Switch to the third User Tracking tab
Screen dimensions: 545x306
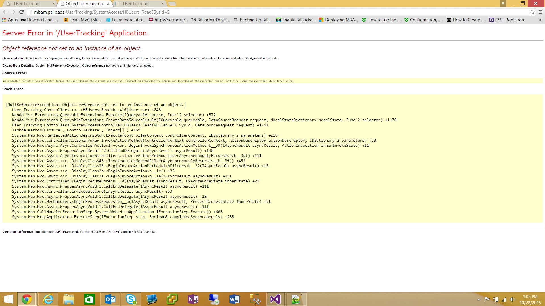[x=136, y=4]
